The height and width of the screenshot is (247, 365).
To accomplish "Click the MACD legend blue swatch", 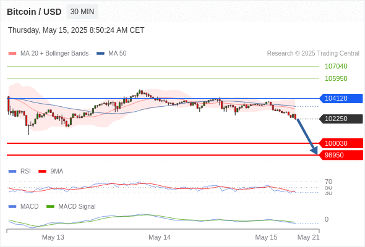I will point(12,207).
